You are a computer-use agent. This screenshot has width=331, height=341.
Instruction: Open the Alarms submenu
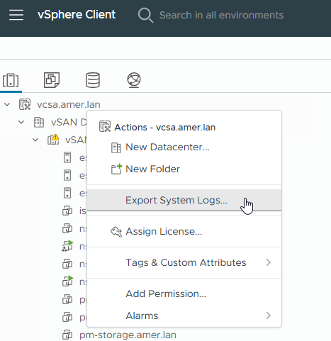pyautogui.click(x=184, y=315)
